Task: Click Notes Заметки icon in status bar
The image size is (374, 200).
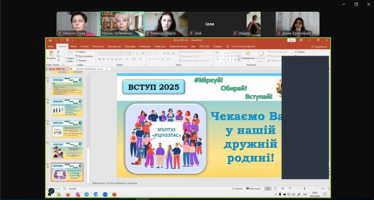Action: click(x=237, y=189)
